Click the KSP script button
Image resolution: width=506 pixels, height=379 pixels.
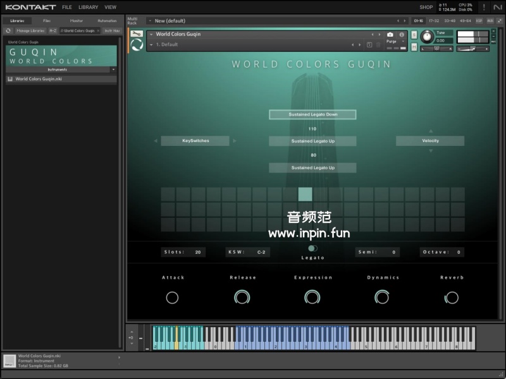tap(479, 21)
